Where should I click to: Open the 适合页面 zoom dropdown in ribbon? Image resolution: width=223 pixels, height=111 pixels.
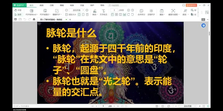click(x=77, y=10)
